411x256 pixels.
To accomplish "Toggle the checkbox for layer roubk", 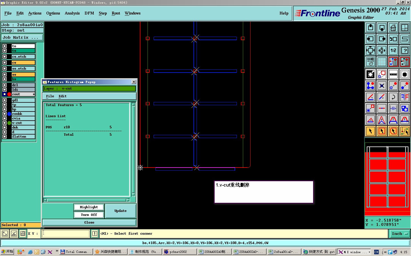I will (x=5, y=114).
